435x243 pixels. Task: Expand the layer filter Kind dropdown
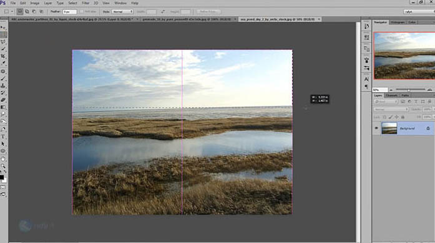(x=386, y=102)
